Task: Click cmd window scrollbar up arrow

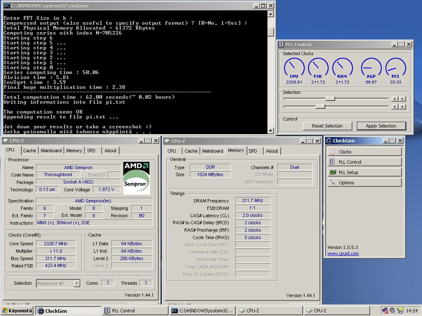Action: [x=271, y=14]
